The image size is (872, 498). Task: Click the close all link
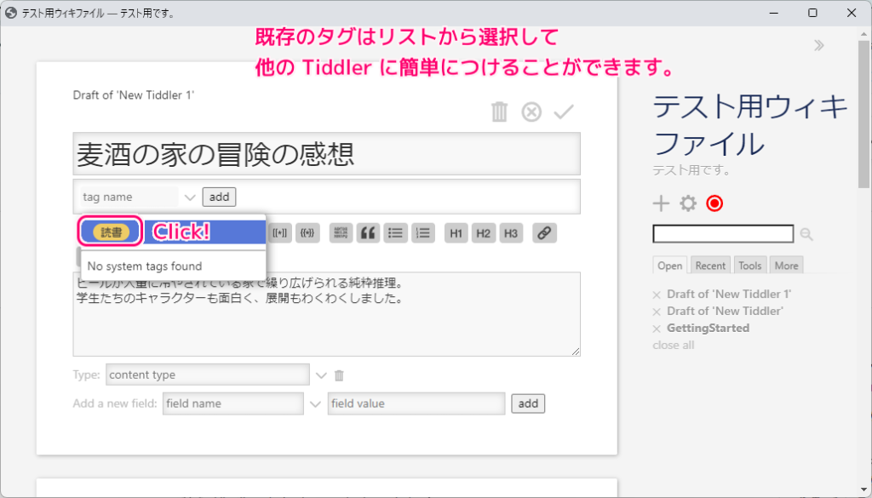coord(673,345)
